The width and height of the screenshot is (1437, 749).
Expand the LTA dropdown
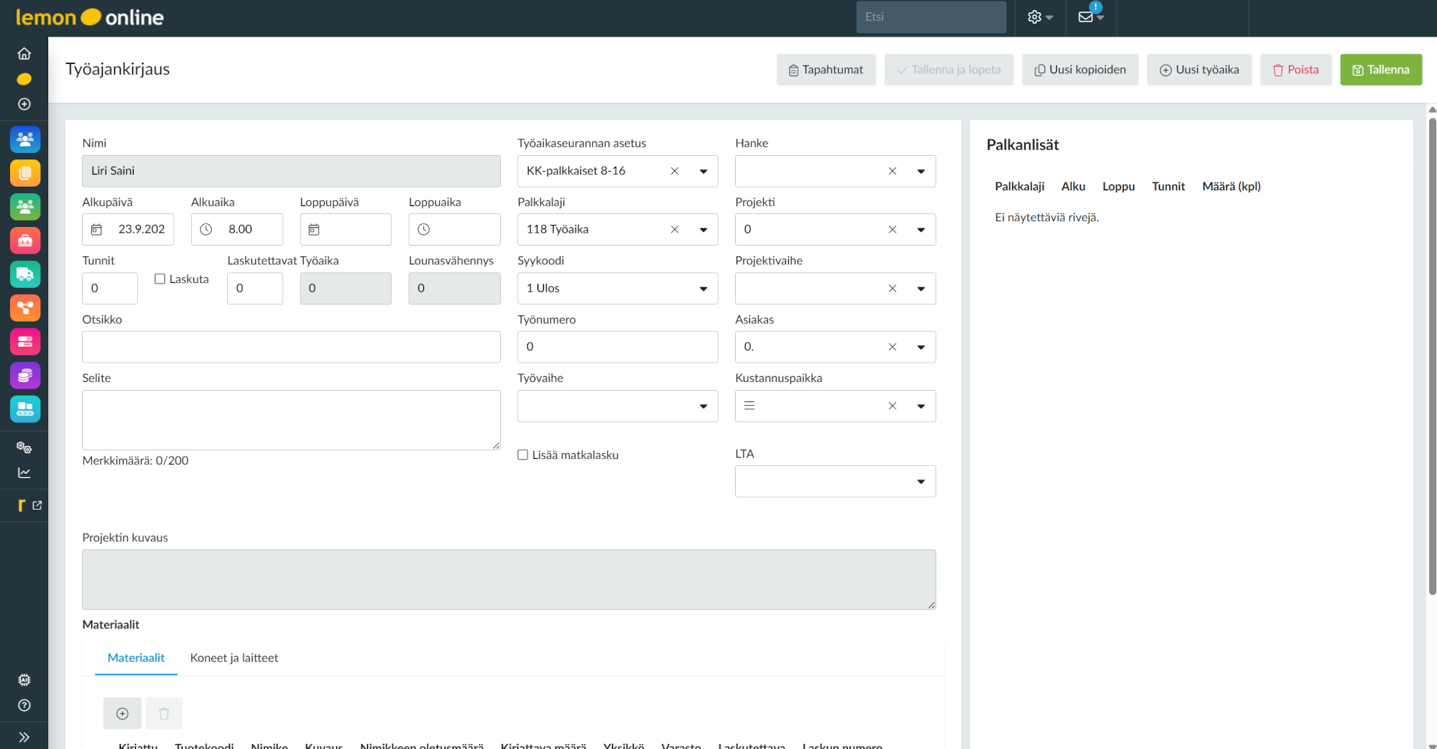click(x=920, y=481)
